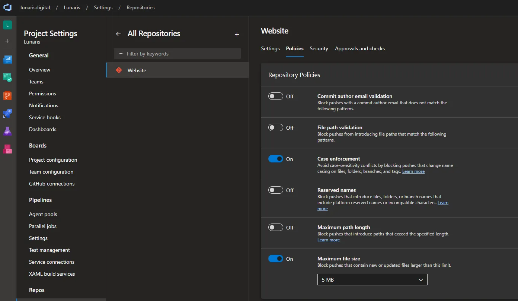This screenshot has width=518, height=301.
Task: Disable the Case enforcement policy
Action: [x=275, y=158]
